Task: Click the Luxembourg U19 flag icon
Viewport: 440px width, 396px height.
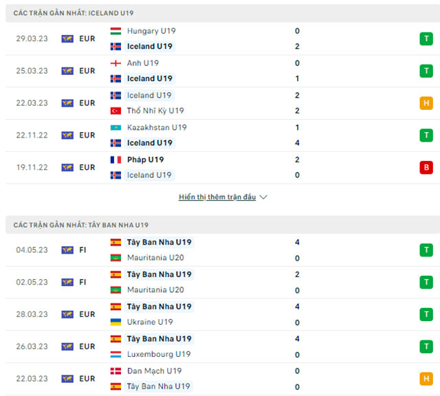Action: (x=115, y=354)
